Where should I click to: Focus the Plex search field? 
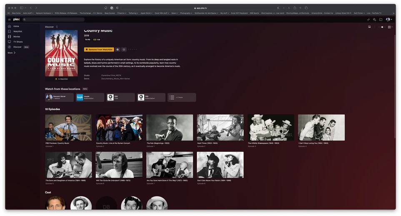[53, 20]
